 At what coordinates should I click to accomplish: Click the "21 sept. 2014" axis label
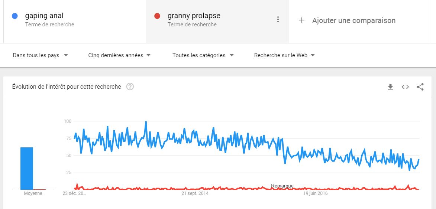(195, 193)
